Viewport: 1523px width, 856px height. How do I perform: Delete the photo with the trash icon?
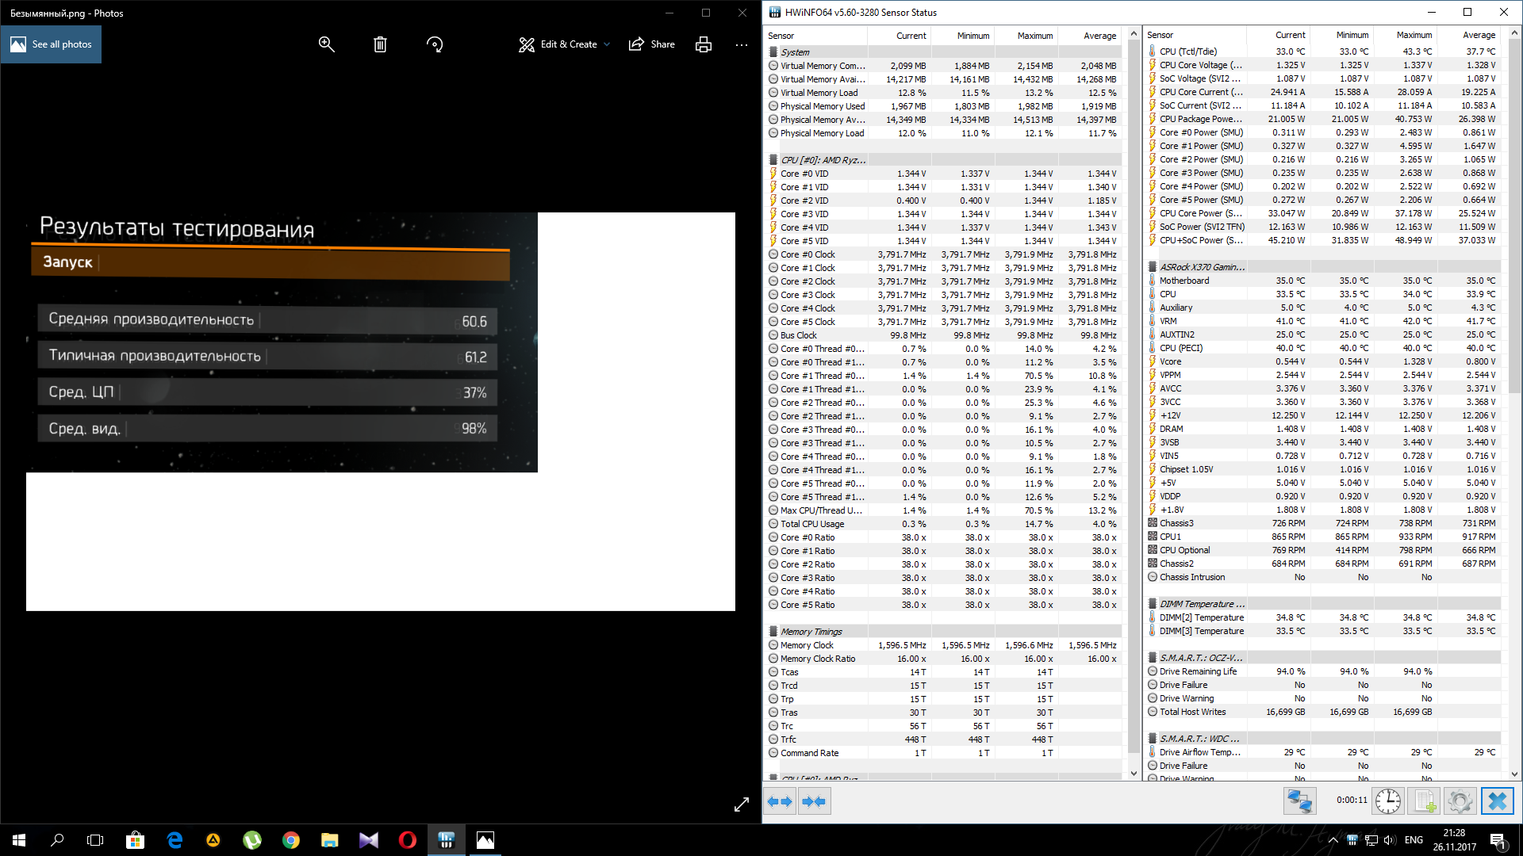point(380,44)
